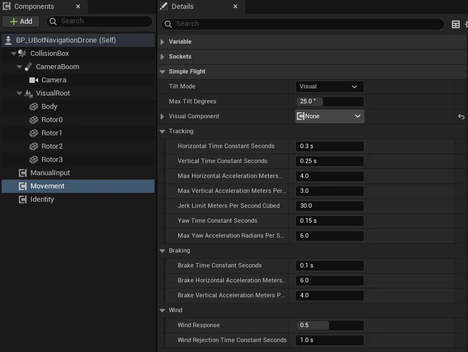Image resolution: width=468 pixels, height=352 pixels.
Task: Click the ManualInput component icon
Action: pyautogui.click(x=23, y=173)
